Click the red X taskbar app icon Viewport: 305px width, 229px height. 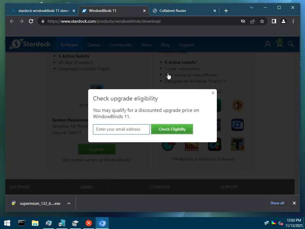click(89, 223)
